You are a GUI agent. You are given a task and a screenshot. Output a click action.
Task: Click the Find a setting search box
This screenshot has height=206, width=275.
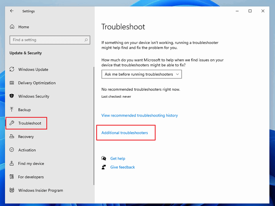pos(50,40)
